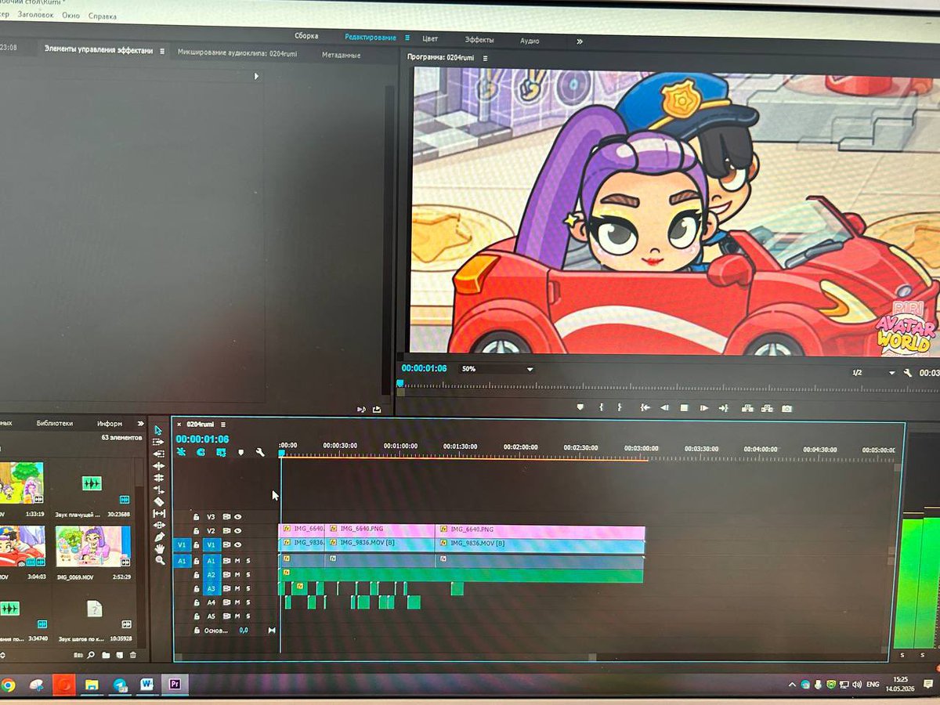
Task: Toggle V1 track output eye
Action: coord(237,545)
